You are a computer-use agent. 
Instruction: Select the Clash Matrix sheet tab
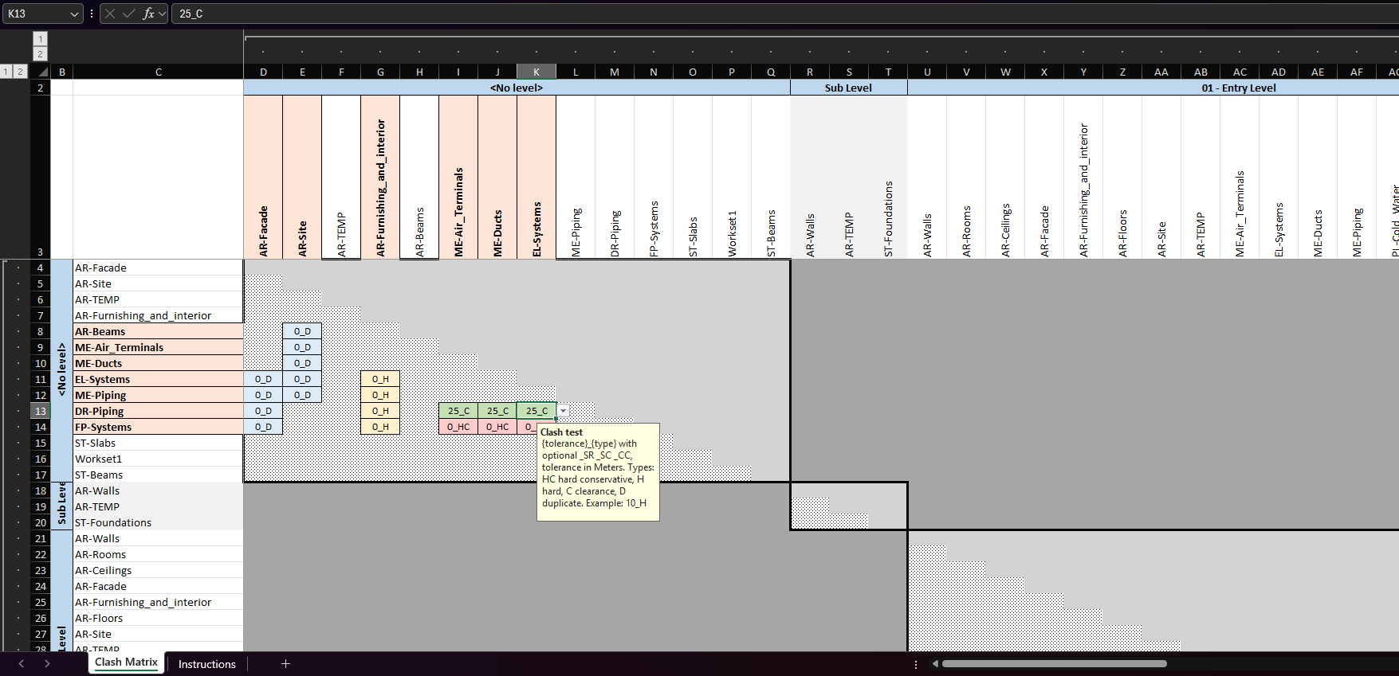coord(126,662)
